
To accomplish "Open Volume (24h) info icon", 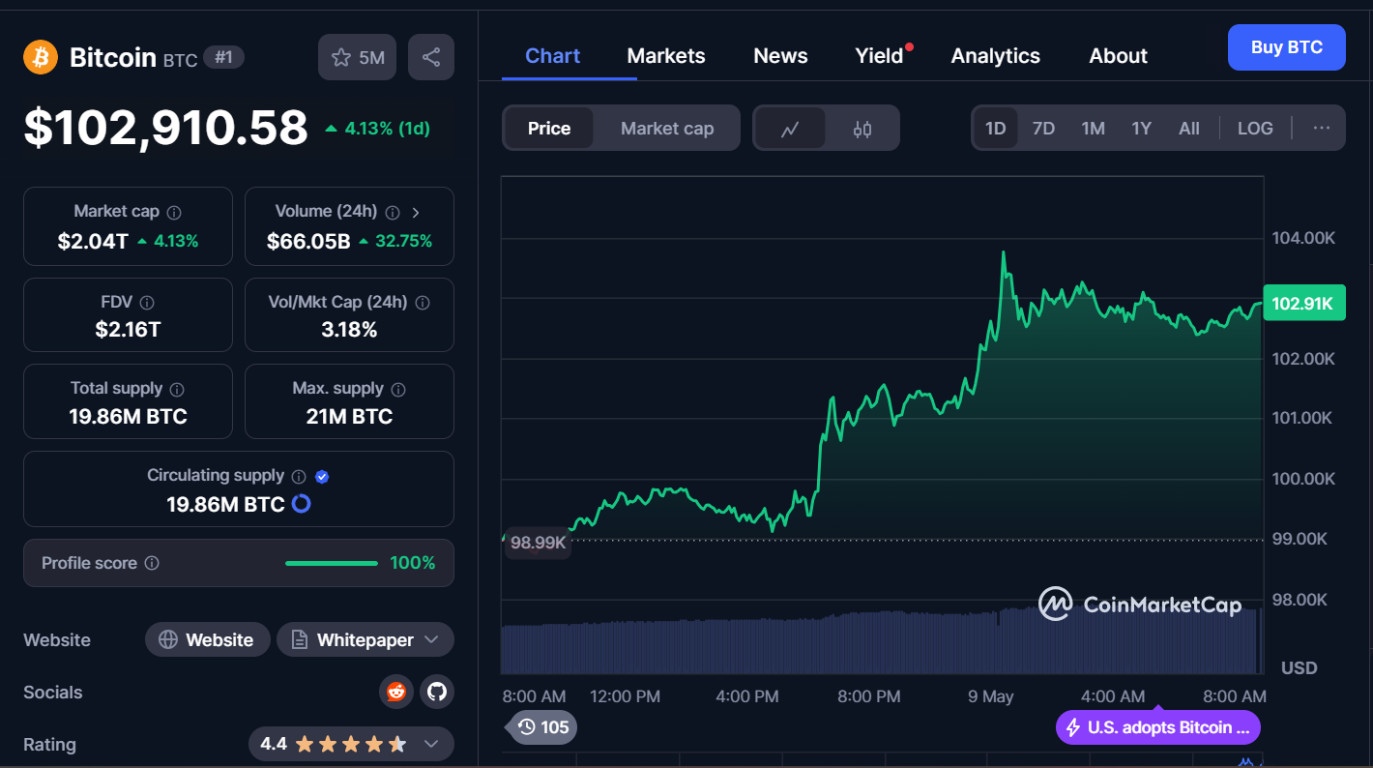I will click(x=393, y=212).
